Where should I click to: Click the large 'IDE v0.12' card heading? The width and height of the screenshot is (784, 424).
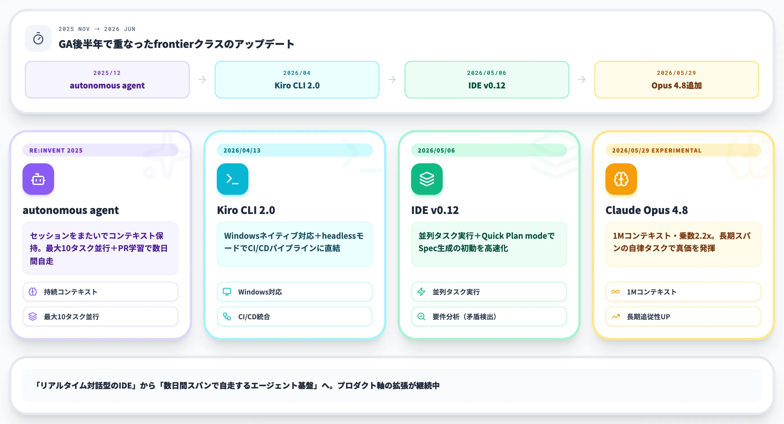(435, 210)
